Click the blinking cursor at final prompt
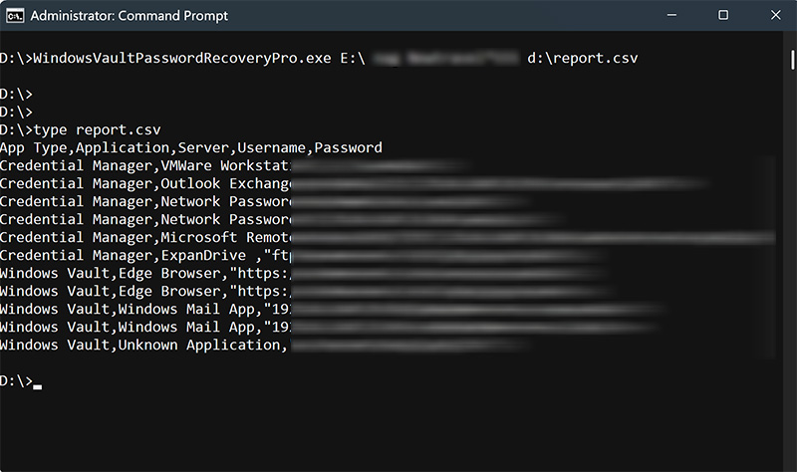Viewport: 797px width, 472px height. 38,384
